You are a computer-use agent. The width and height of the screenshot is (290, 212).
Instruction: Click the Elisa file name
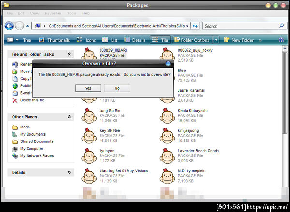click(182, 71)
